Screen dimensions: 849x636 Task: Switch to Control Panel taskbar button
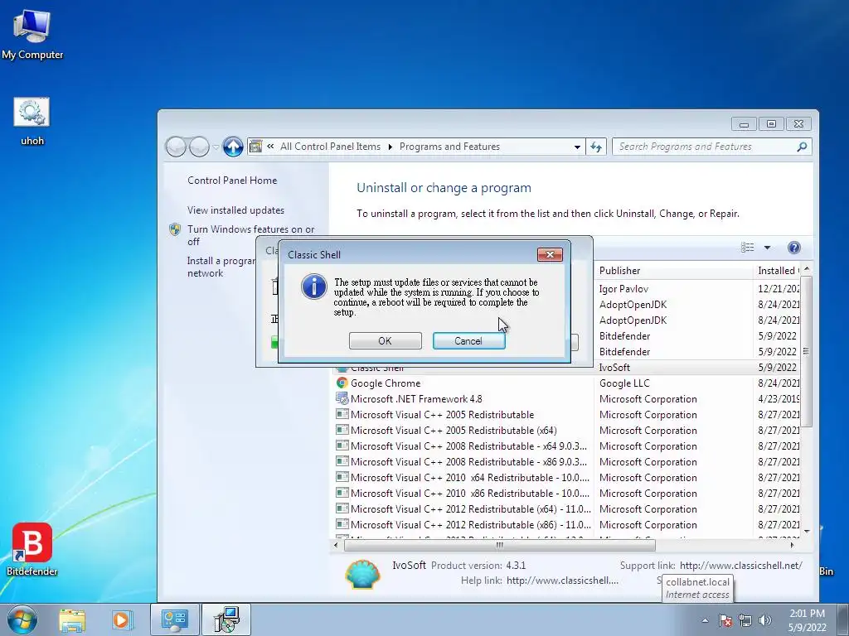click(174, 620)
